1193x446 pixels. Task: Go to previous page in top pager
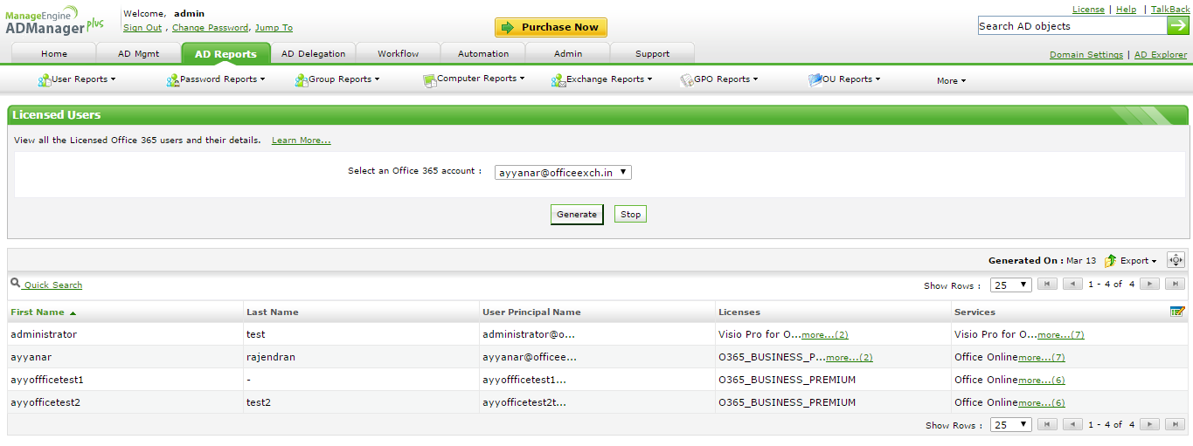tap(1072, 284)
